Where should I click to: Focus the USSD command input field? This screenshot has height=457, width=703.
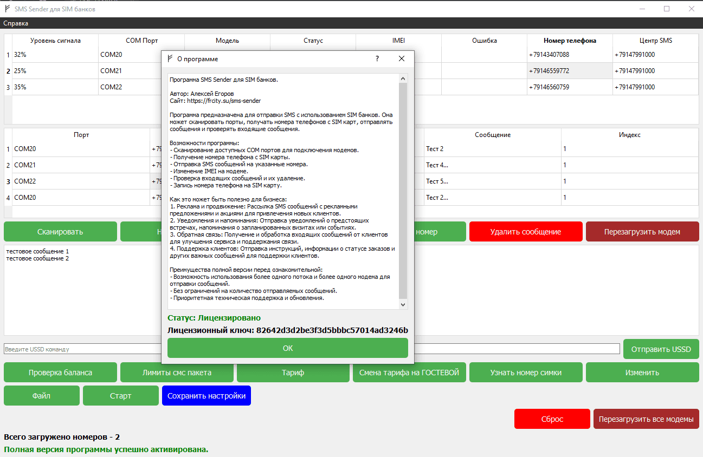[x=312, y=349]
